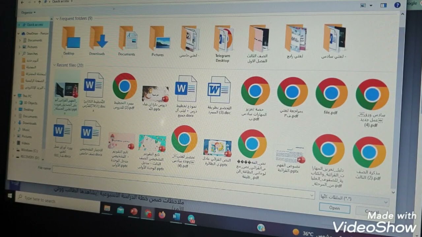422x237 pixels.
Task: Select the مذكرة الصف الثالث (2).pdf file
Action: pos(369,158)
